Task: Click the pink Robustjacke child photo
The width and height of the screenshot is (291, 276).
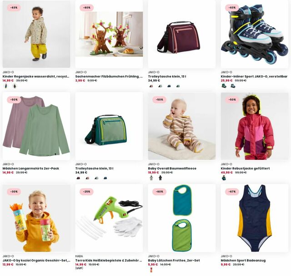Action: pyautogui.click(x=255, y=126)
